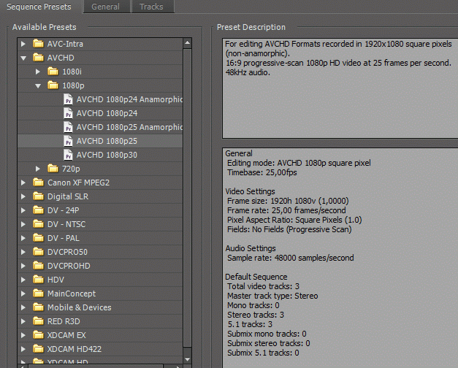This screenshot has height=368, width=458.
Task: Expand the AVC-Intra folder arrow
Action: click(x=23, y=44)
